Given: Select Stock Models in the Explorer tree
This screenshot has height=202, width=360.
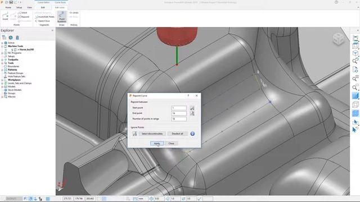Looking at the screenshot, I should pos(15,90).
